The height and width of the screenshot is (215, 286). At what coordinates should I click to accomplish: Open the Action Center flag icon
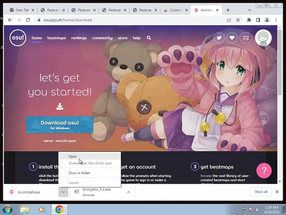(251, 210)
